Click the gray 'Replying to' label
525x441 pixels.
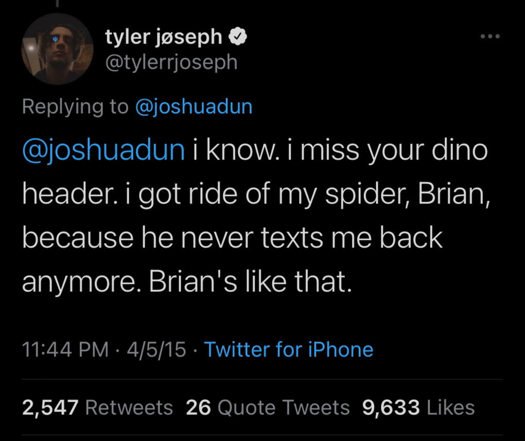pyautogui.click(x=75, y=107)
